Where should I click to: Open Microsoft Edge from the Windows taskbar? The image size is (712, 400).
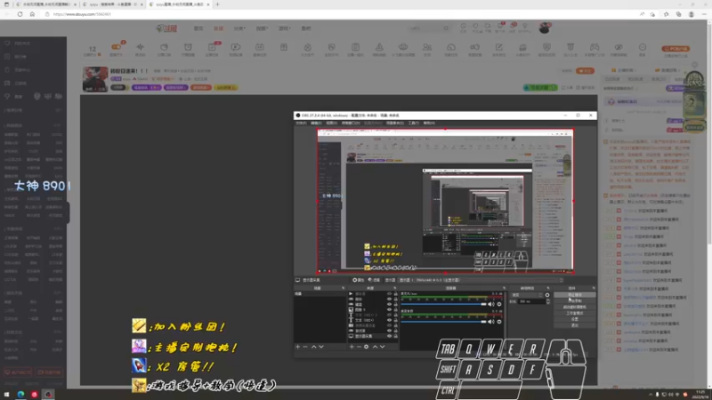click(x=20, y=394)
